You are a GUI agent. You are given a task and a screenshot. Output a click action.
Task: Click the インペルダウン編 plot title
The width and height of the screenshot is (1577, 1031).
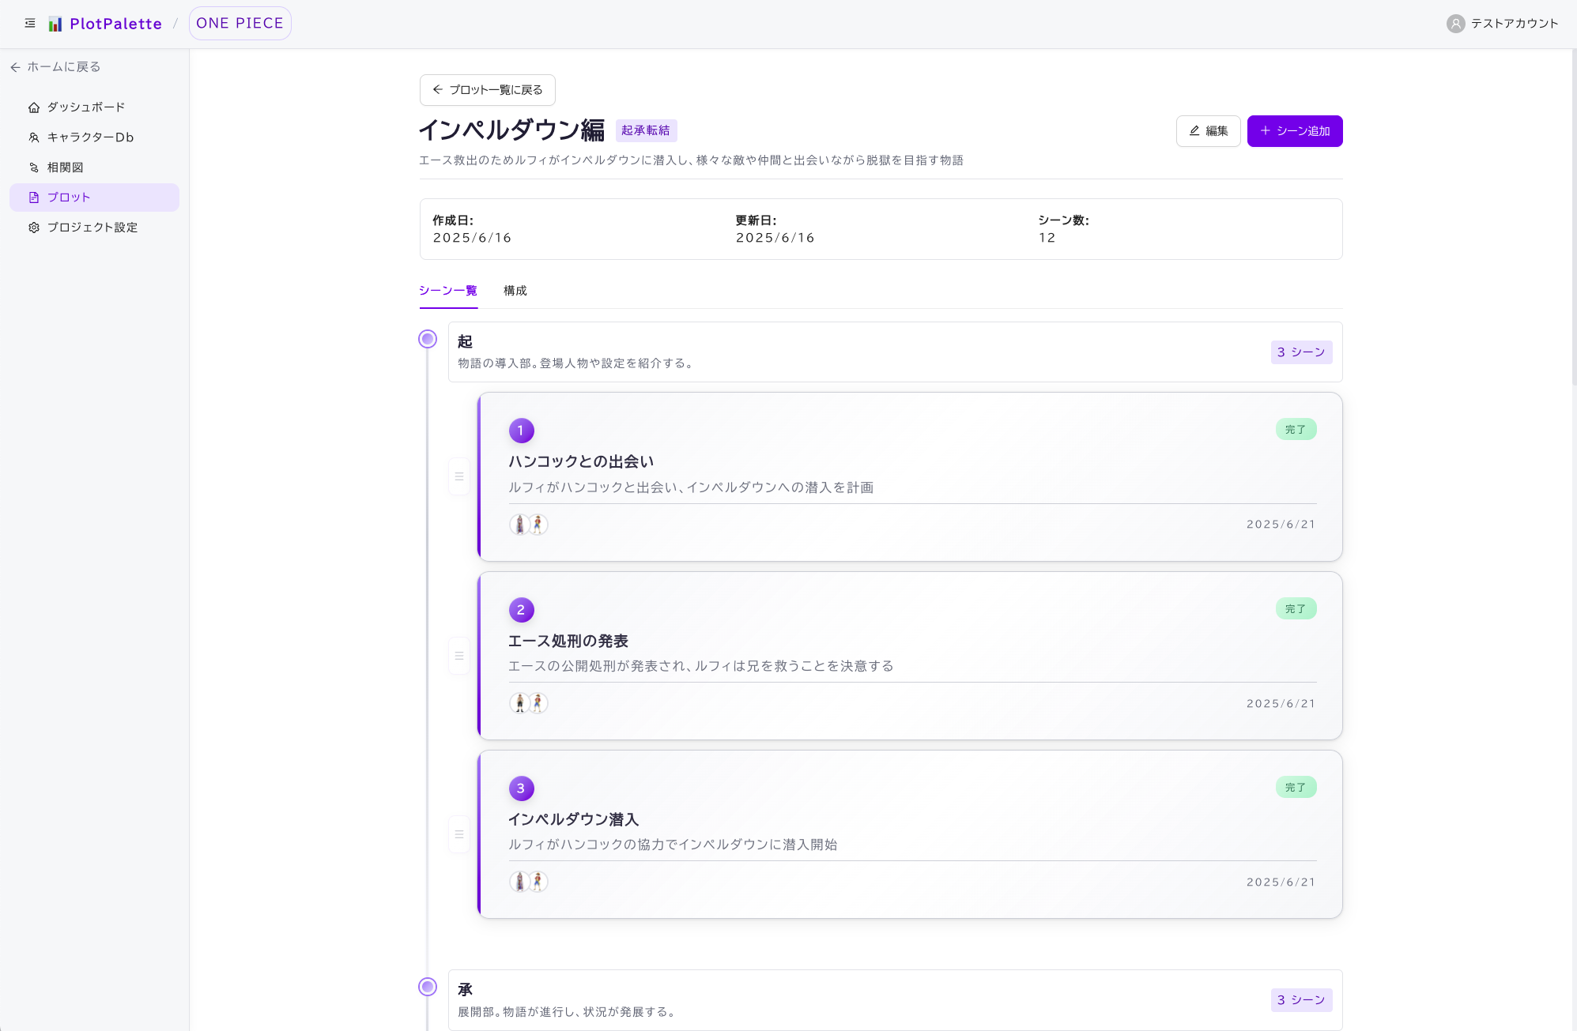click(512, 130)
